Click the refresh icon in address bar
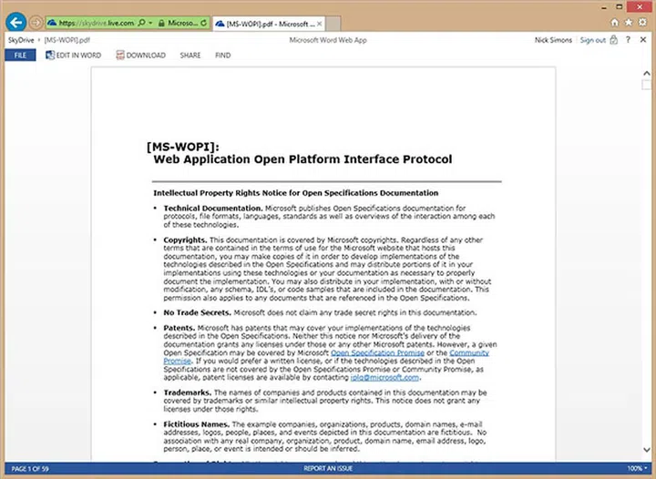Image resolution: width=656 pixels, height=479 pixels. (201, 21)
